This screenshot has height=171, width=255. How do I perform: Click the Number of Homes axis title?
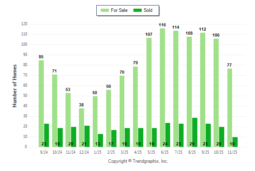pos(15,85)
